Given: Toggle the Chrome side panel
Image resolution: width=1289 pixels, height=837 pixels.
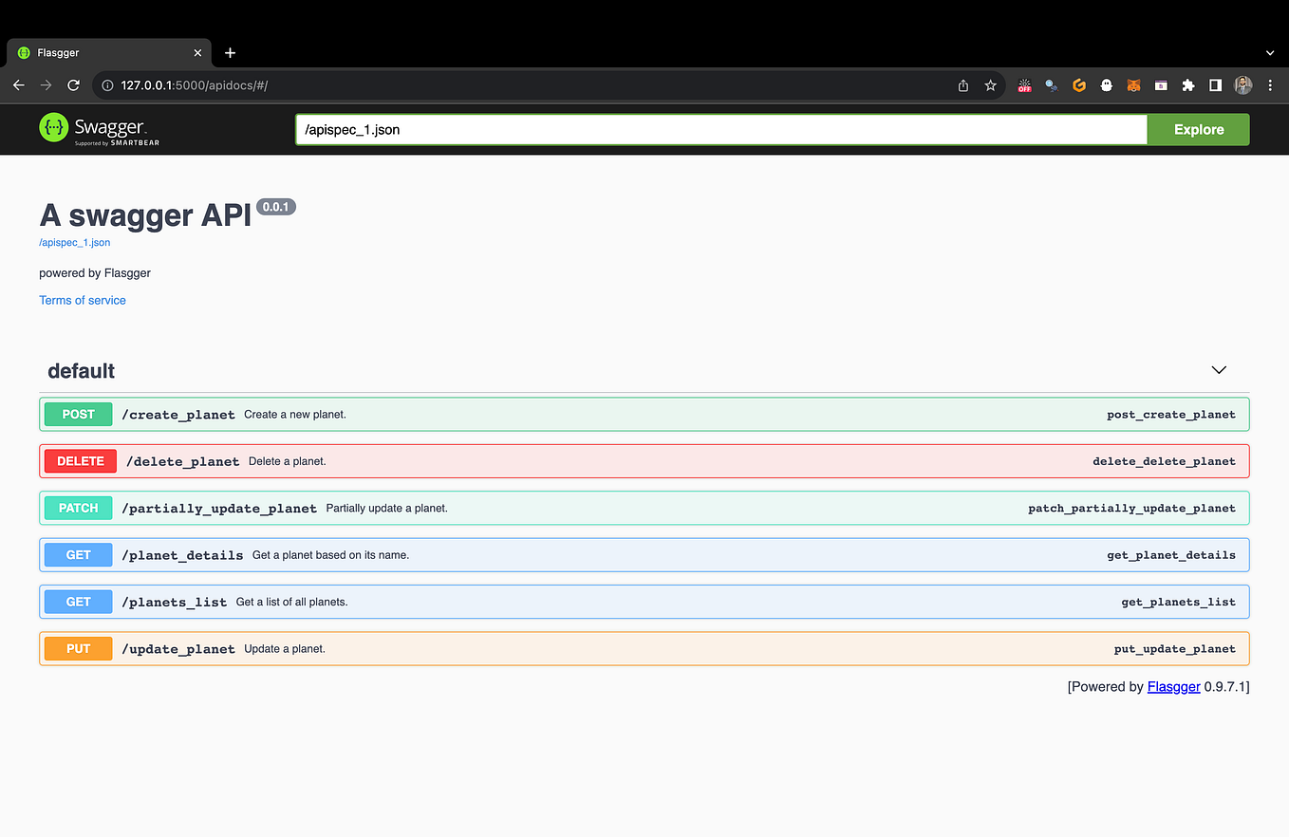Looking at the screenshot, I should [1216, 85].
